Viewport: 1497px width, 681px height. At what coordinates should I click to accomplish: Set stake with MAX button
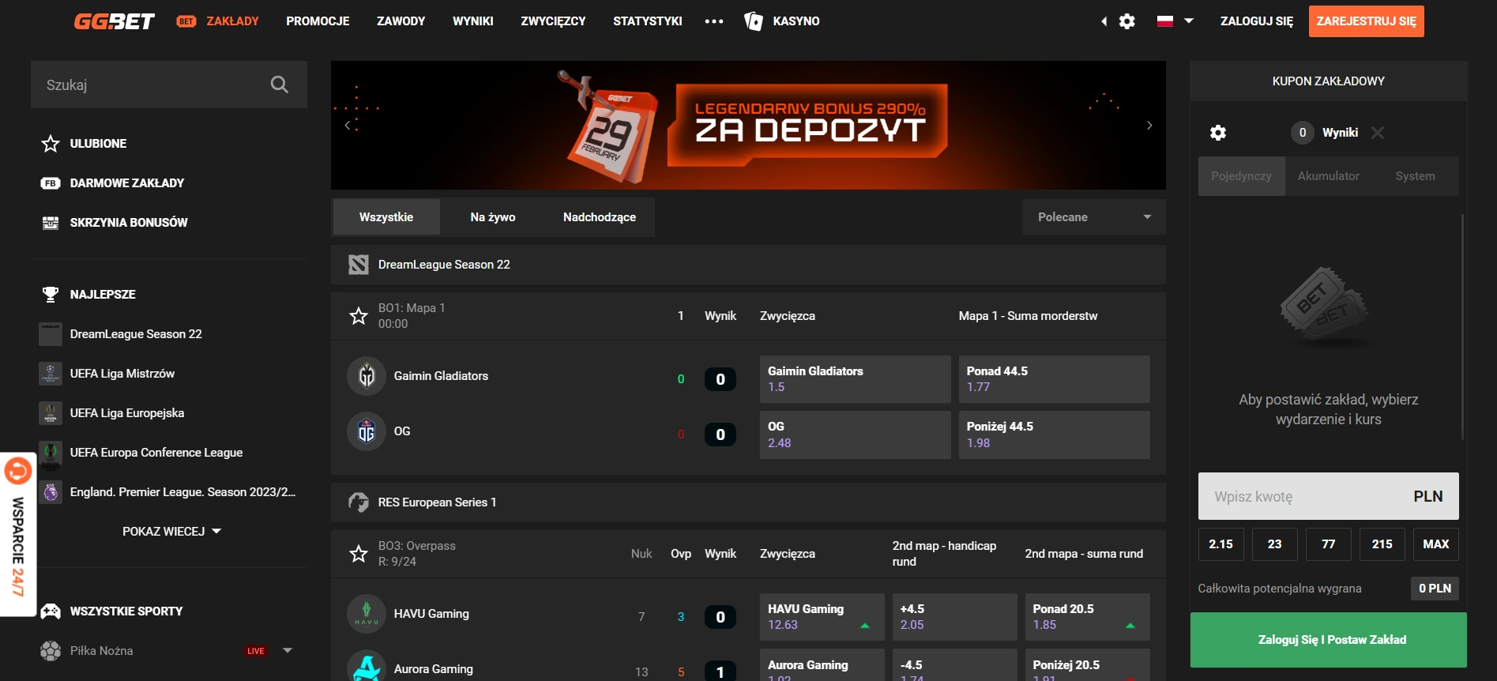pyautogui.click(x=1436, y=544)
